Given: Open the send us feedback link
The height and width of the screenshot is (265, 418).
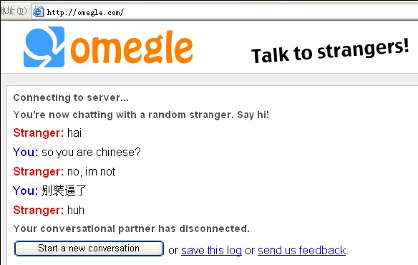Looking at the screenshot, I should [x=301, y=251].
